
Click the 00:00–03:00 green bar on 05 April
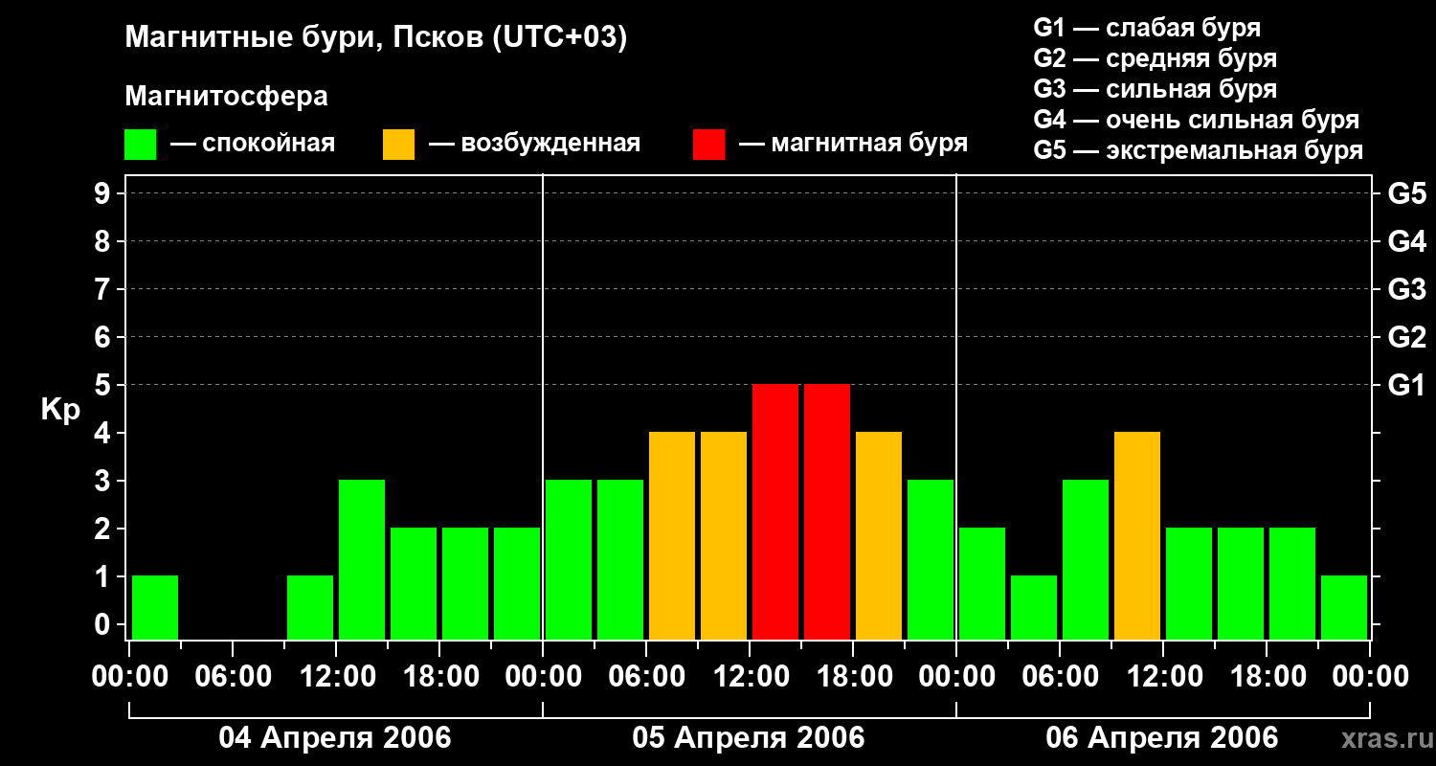[569, 559]
